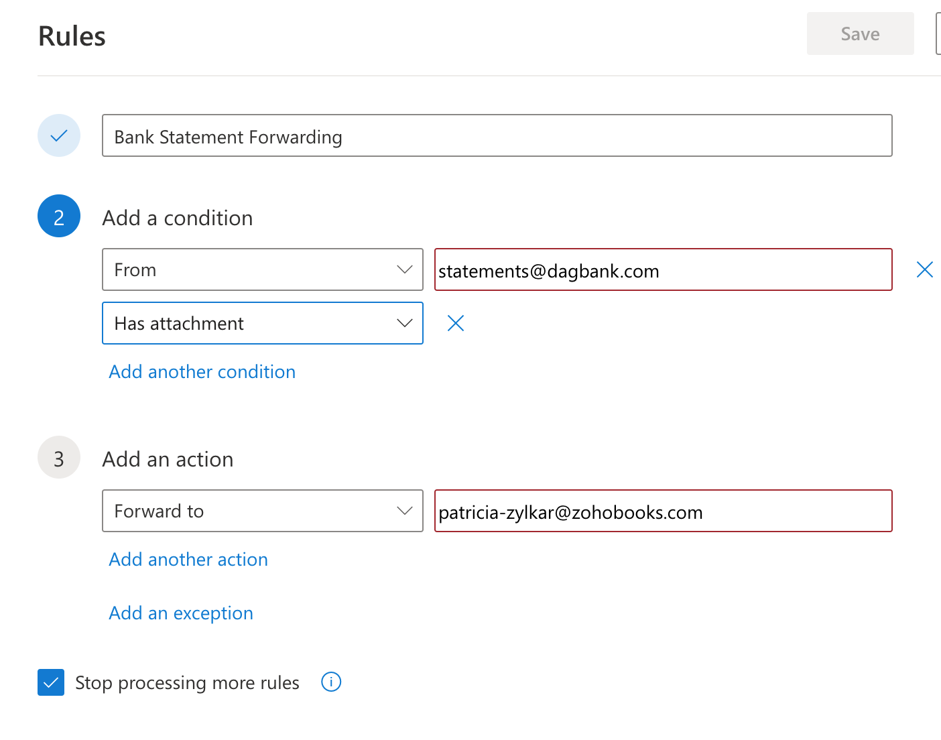Remove the From sender condition
The height and width of the screenshot is (740, 941).
pos(924,269)
